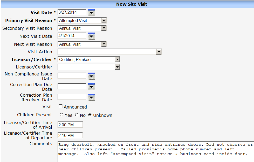Image resolution: width=254 pixels, height=162 pixels.
Task: Expand the required Licensor/Certifier dropdown showing Pzmkee
Action: (x=117, y=59)
